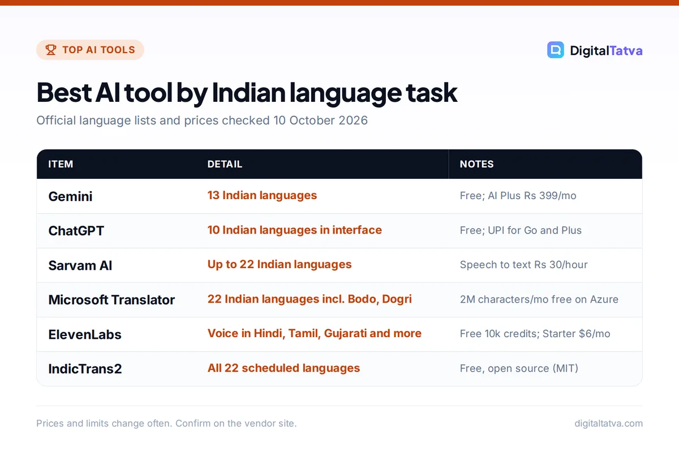Click 'Free, open source (MIT)' note
679x456 pixels.
pos(519,368)
